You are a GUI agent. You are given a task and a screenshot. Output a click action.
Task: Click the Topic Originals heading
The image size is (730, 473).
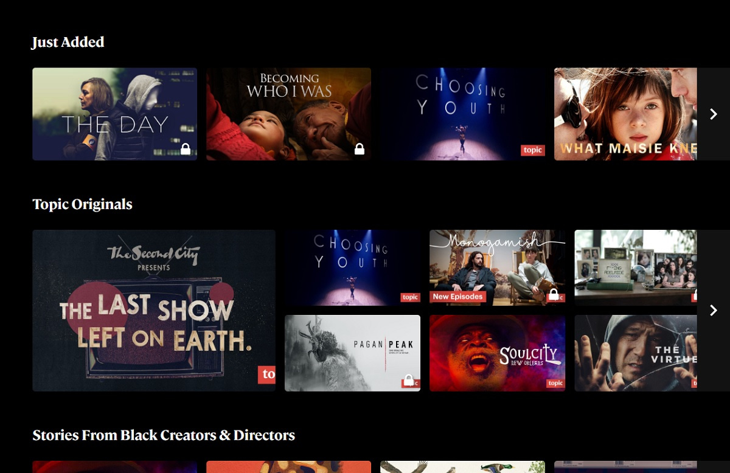point(82,204)
